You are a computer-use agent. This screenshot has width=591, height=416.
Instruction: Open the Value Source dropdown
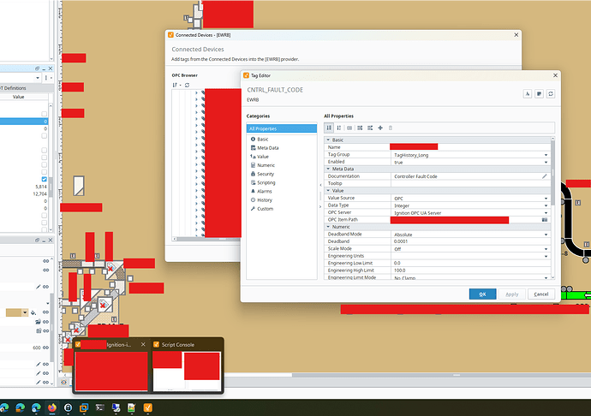tap(546, 199)
